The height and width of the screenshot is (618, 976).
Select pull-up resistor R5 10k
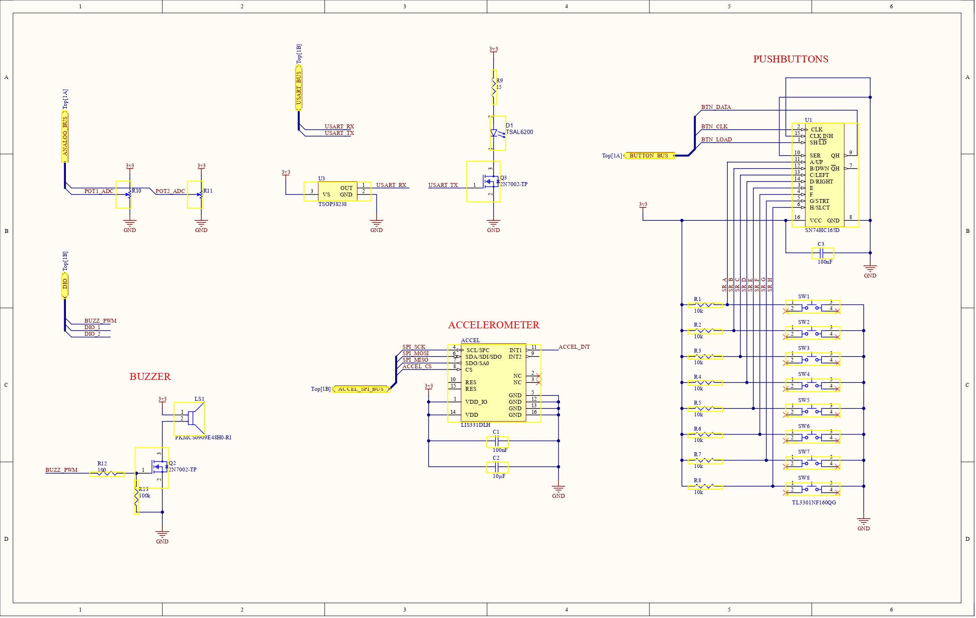pyautogui.click(x=705, y=409)
